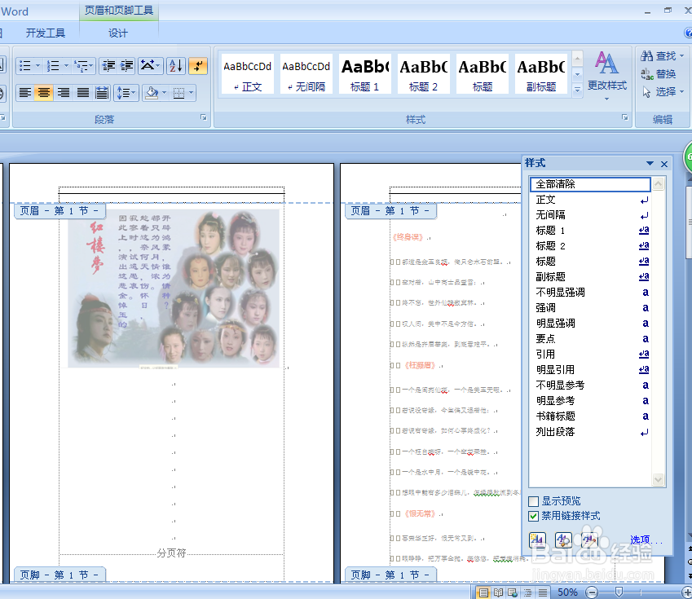Screen dimensions: 692x599
Task: Expand borders dropdown arrow
Action: pos(191,93)
